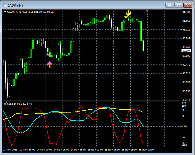The width and height of the screenshot is (195, 155).
Task: Click the indicator scale value -50
Action: pyautogui.click(x=183, y=137)
